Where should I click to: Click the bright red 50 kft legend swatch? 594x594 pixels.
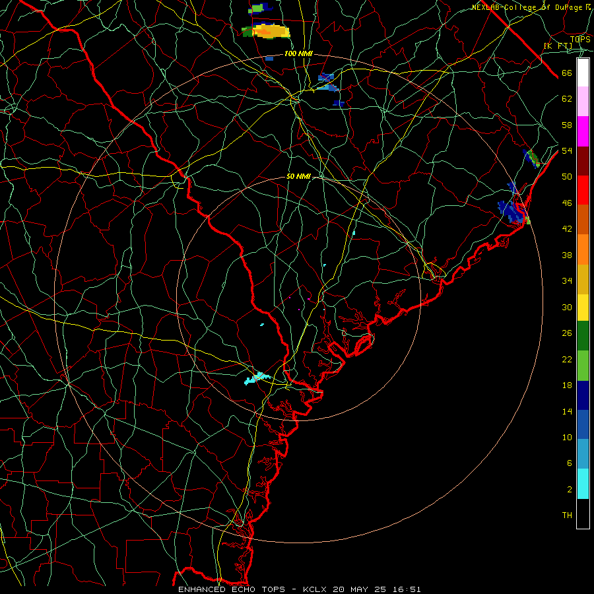(x=583, y=190)
